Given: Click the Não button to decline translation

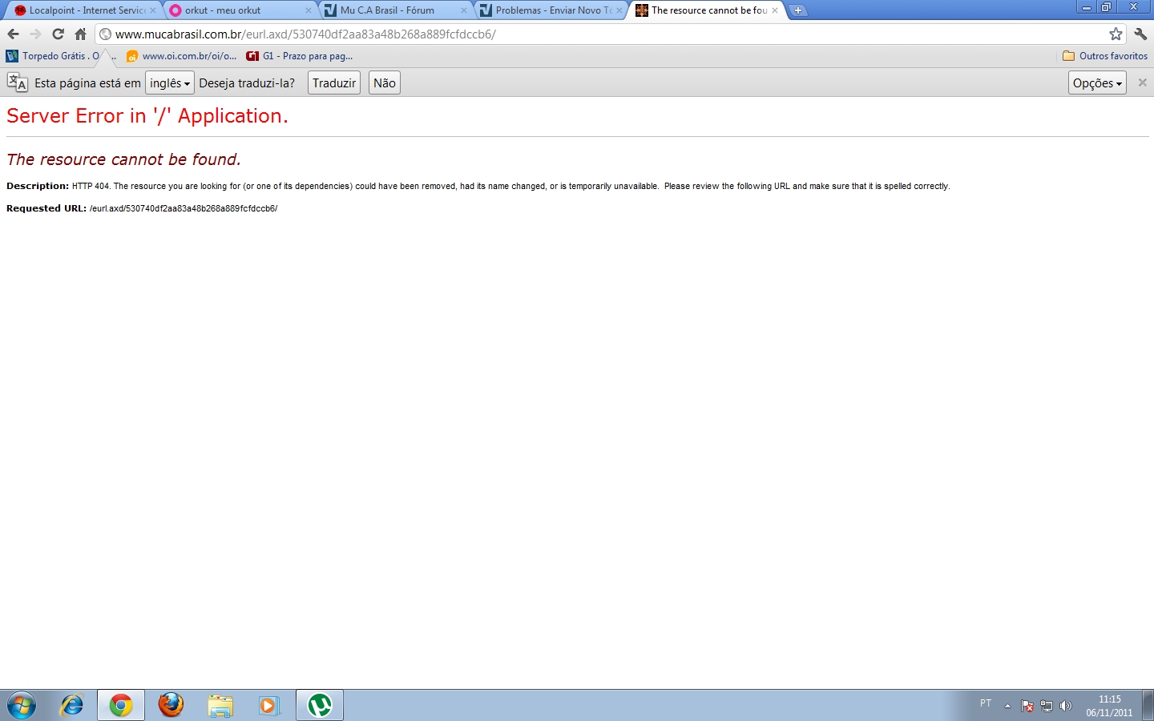Looking at the screenshot, I should click(x=384, y=83).
